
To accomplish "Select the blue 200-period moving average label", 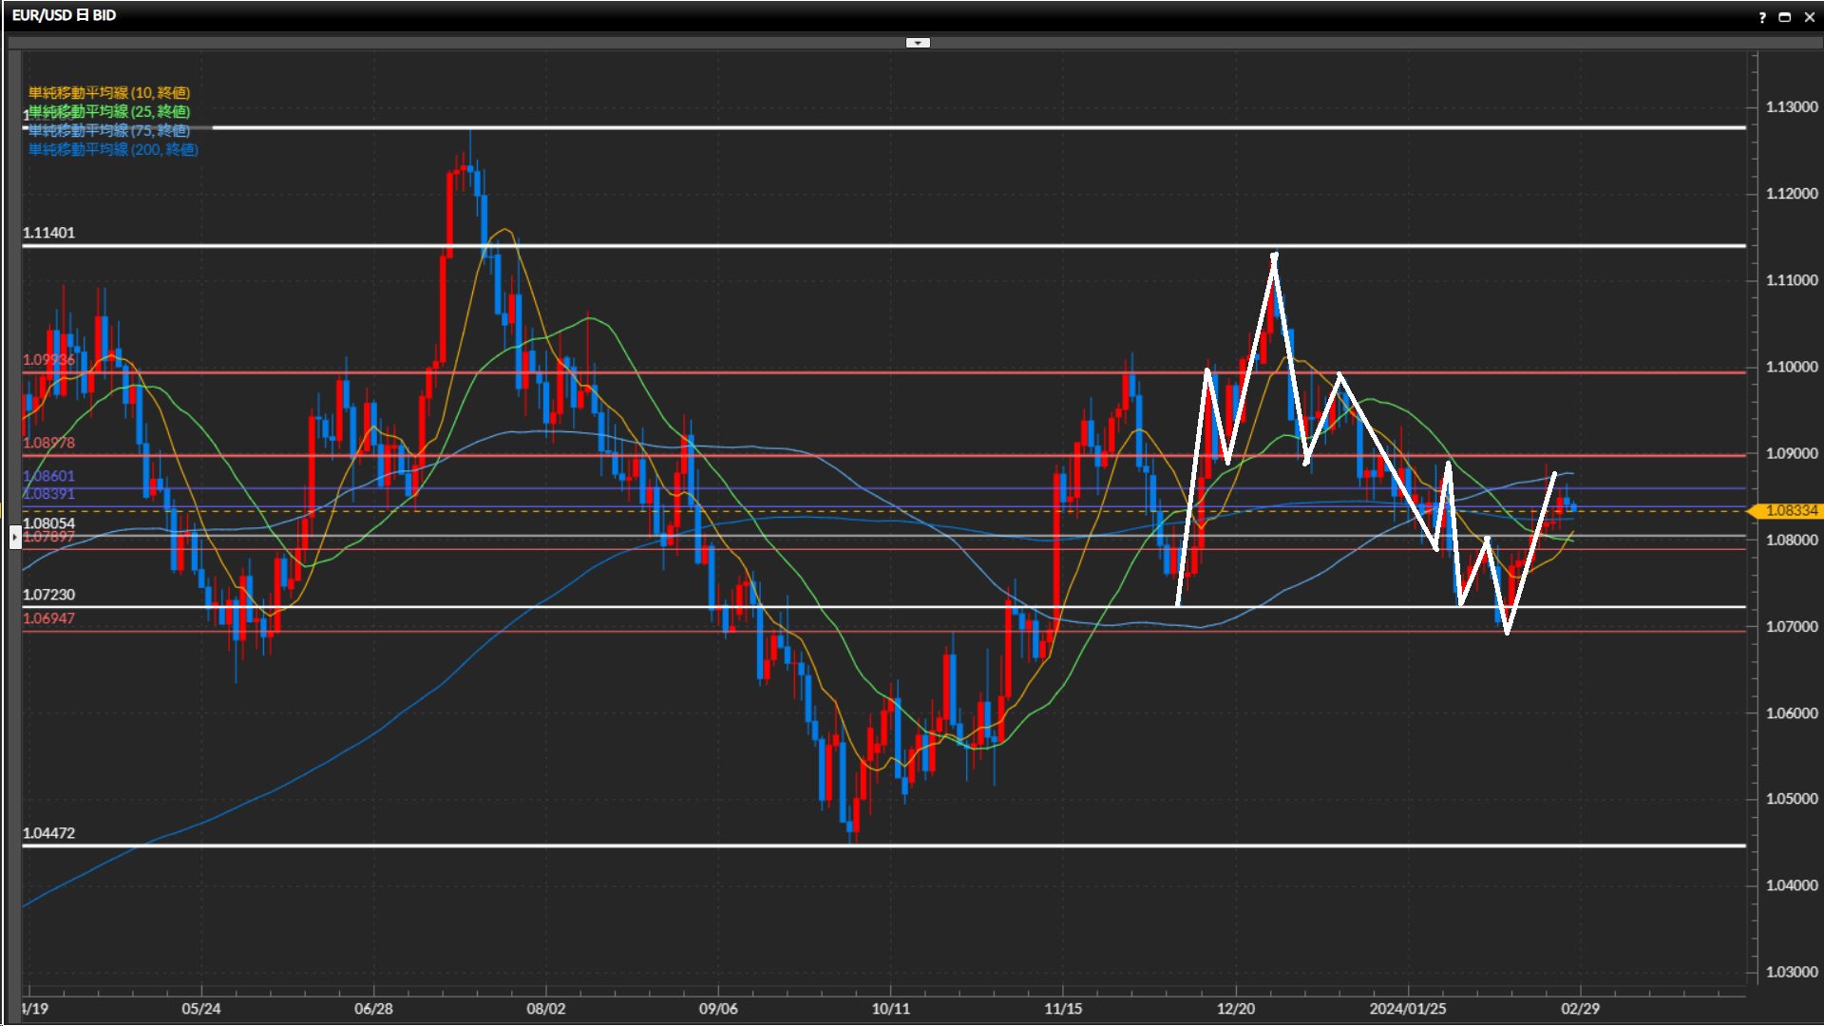I will (113, 149).
